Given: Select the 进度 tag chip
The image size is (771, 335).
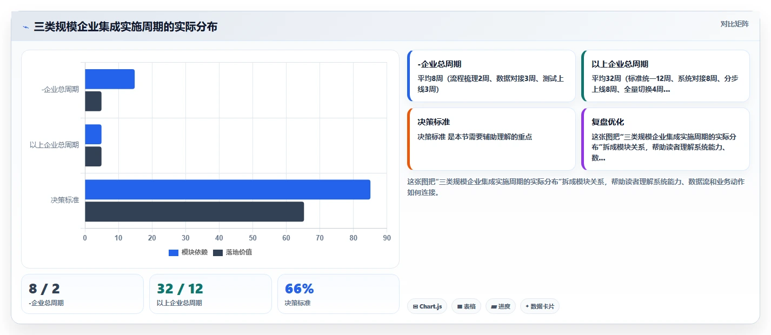Looking at the screenshot, I should (x=501, y=306).
